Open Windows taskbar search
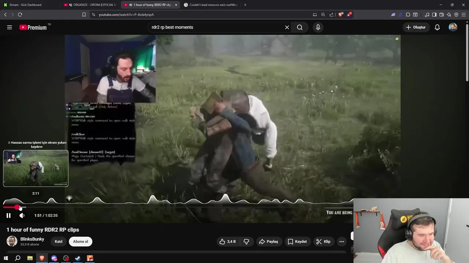 click(x=18, y=258)
